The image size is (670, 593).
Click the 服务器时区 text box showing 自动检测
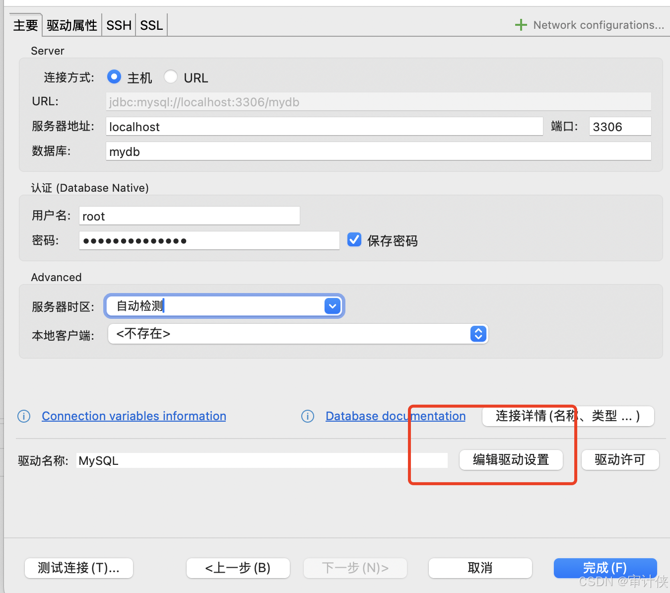216,306
